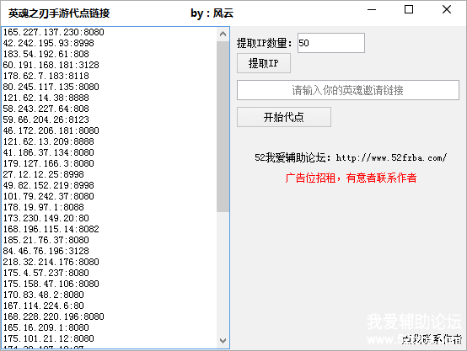Click the invite link input 请输入你的英魂邀请链接
Viewport: 467px width, 351px height.
pos(348,90)
